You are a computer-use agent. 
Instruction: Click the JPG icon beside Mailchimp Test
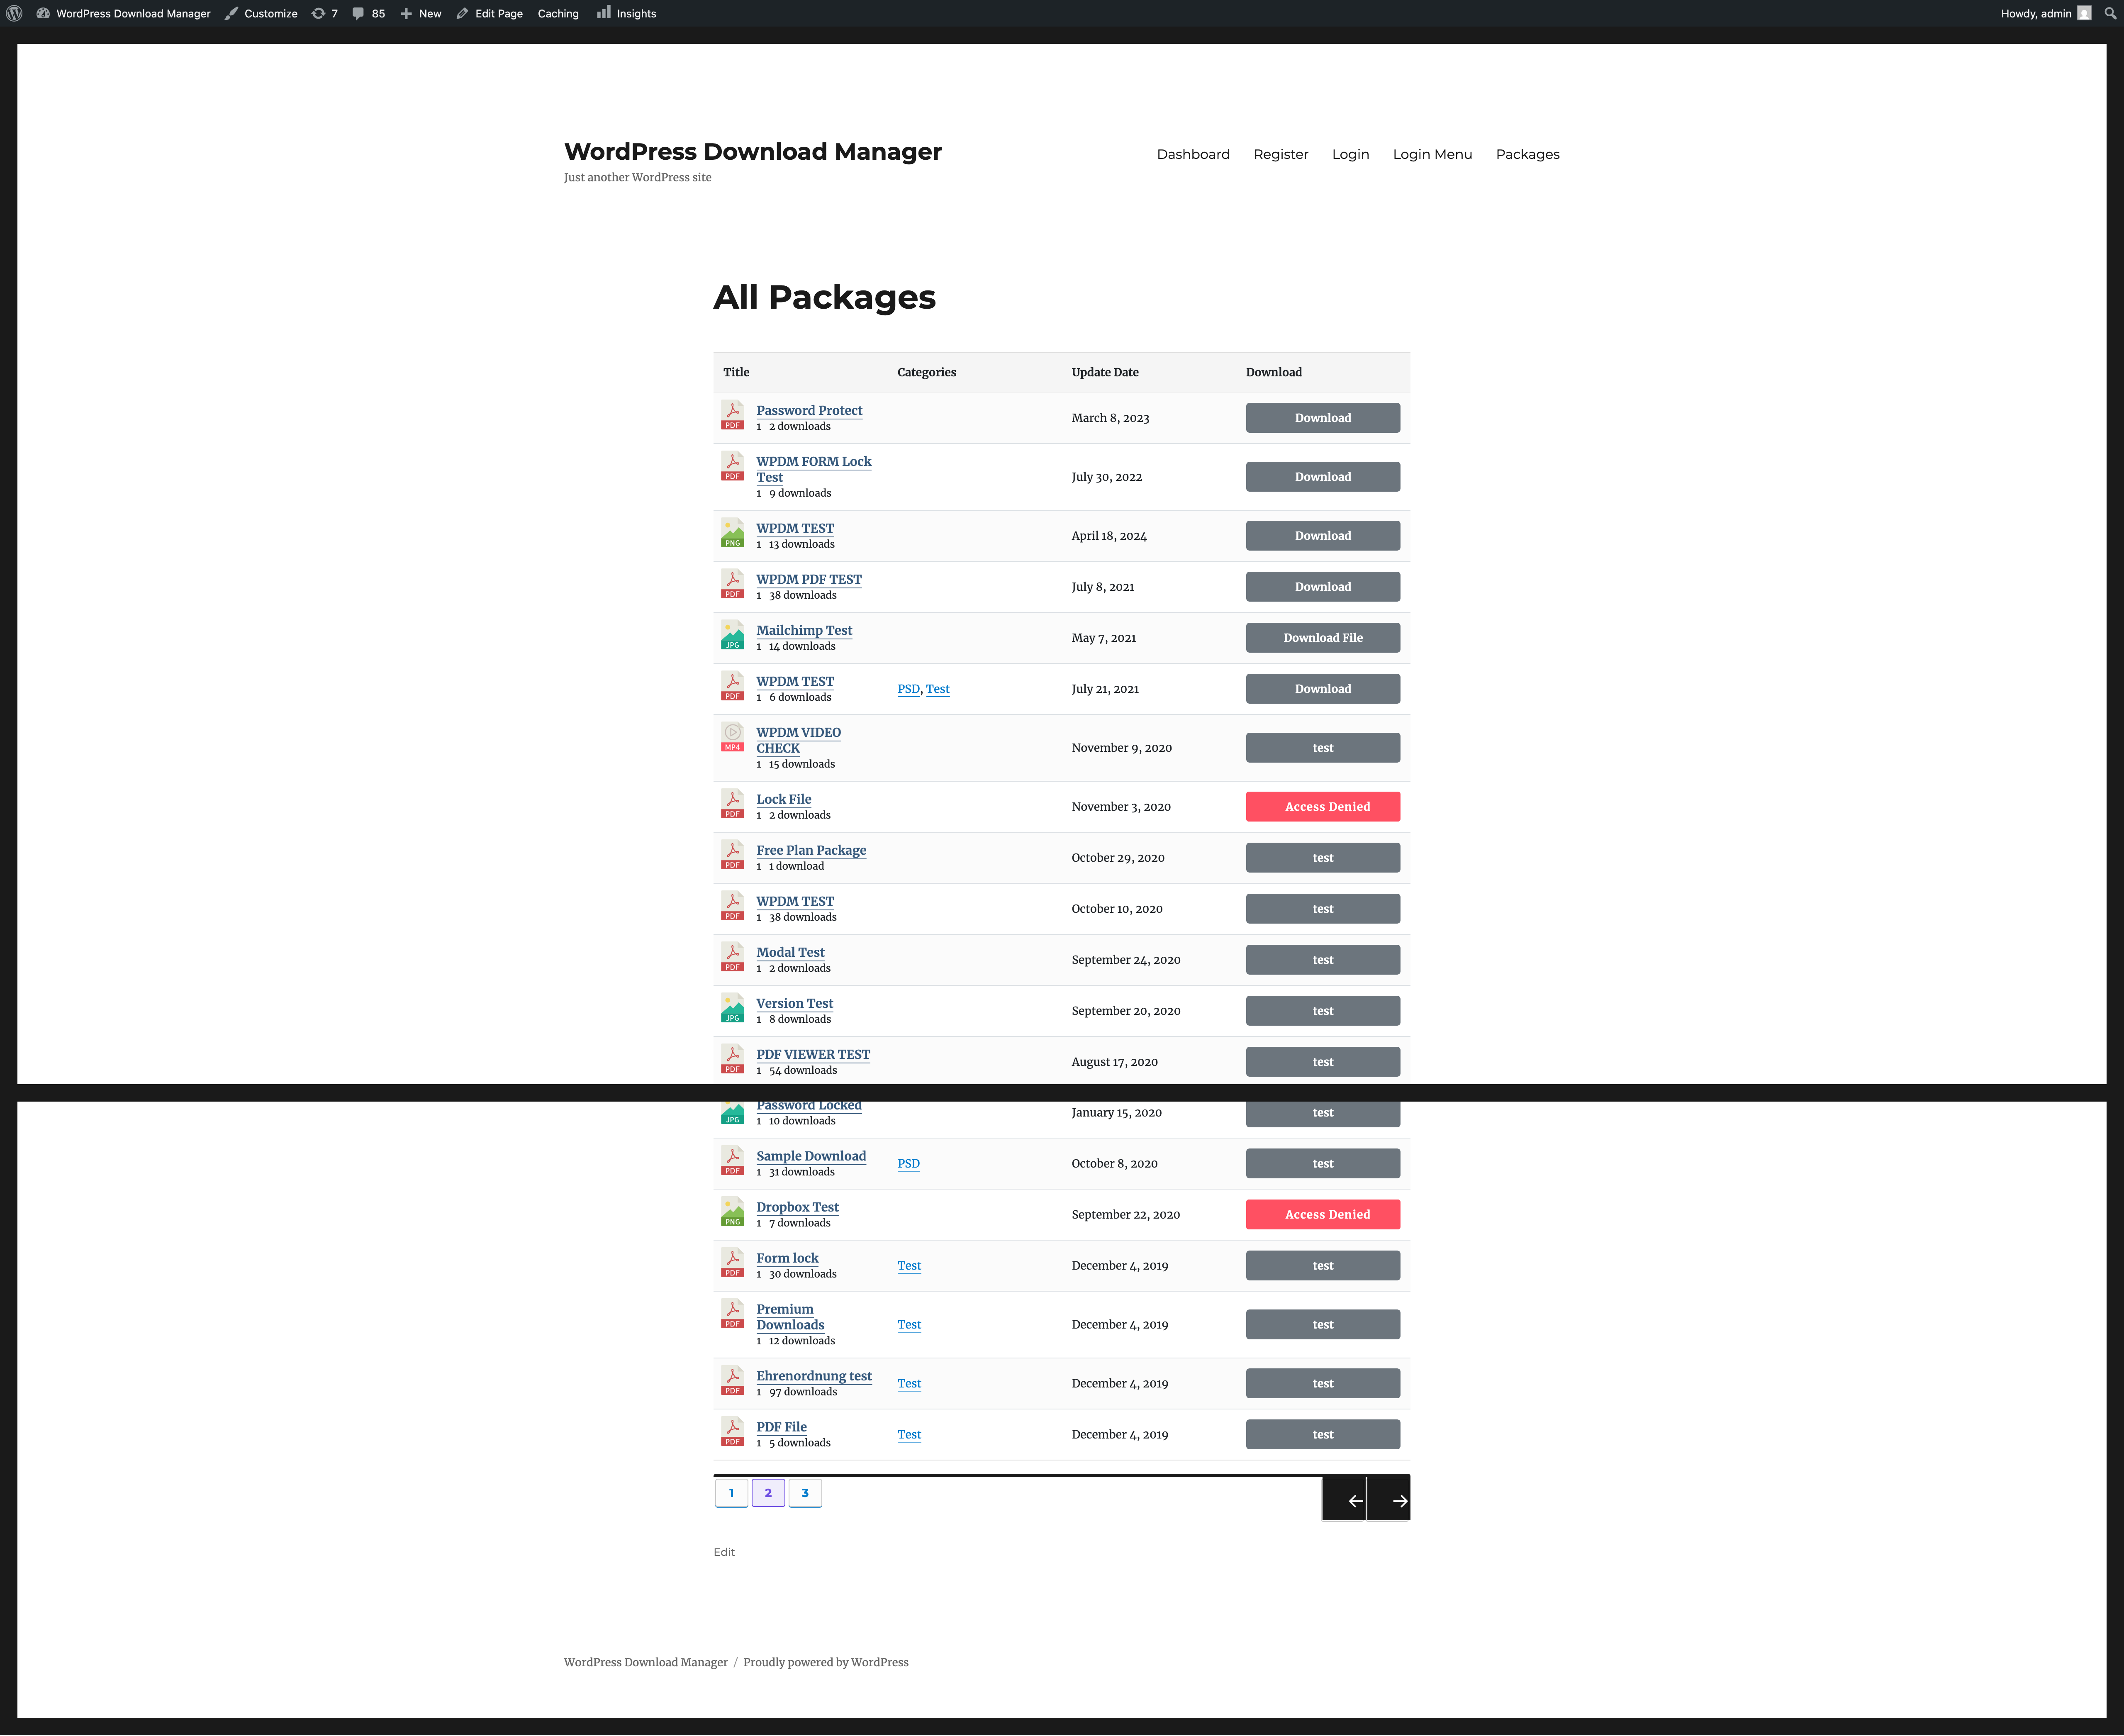(732, 635)
